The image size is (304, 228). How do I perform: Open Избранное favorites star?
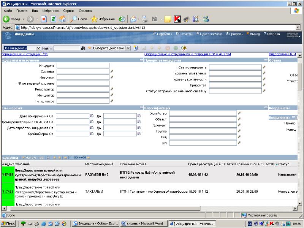pyautogui.click(x=103, y=19)
